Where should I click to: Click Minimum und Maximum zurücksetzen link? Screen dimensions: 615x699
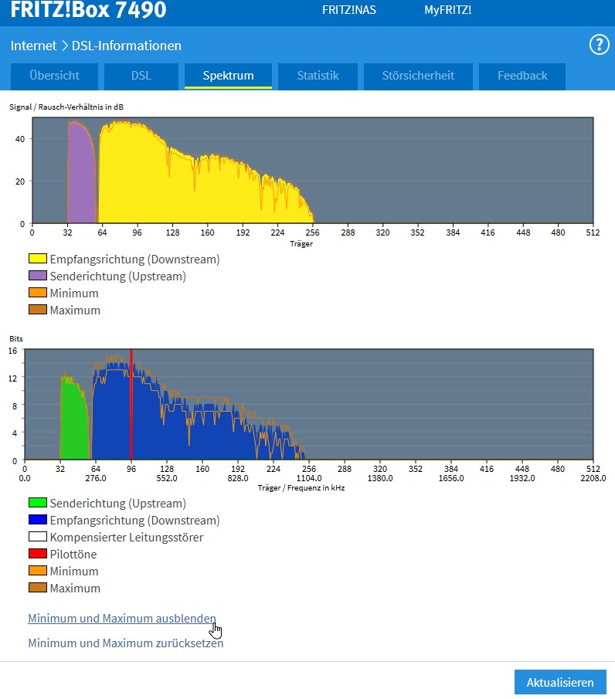(x=126, y=643)
